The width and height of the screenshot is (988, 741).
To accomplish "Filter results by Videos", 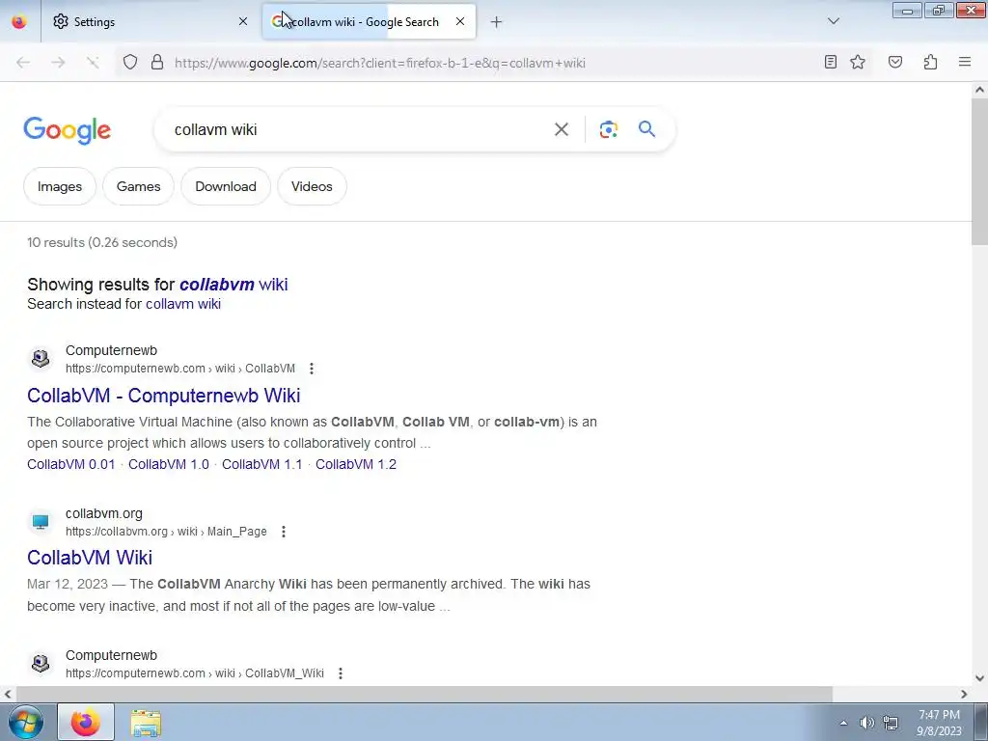I will (312, 186).
